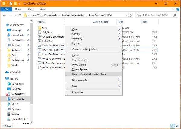This screenshot has width=181, height=129.
Task: Sort by the Size column header
Action: 145,22
